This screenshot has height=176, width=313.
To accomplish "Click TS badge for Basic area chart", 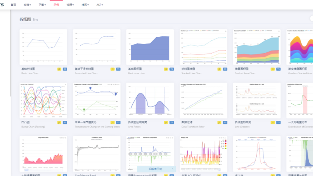I will (172, 69).
